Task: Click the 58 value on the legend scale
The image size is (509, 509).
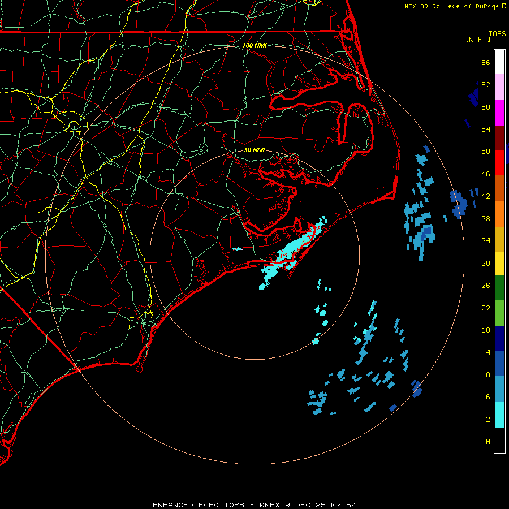Action: click(x=486, y=107)
